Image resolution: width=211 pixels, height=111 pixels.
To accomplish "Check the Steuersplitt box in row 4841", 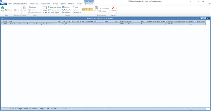I will (191, 24).
